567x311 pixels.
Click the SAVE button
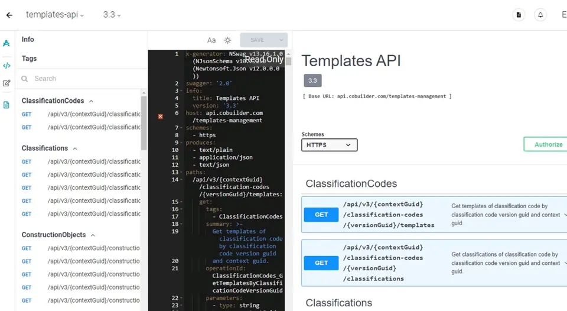click(x=257, y=40)
